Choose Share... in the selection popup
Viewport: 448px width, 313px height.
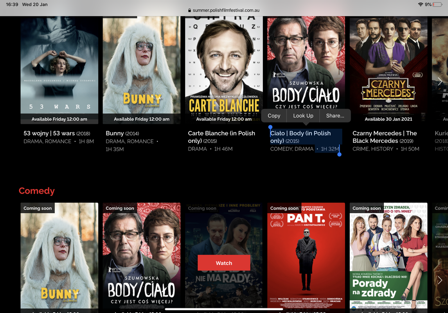[335, 116]
